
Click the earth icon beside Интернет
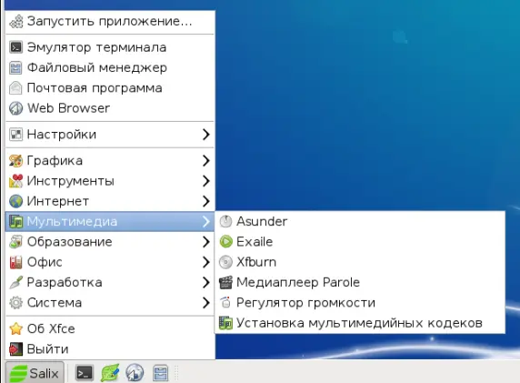click(16, 201)
